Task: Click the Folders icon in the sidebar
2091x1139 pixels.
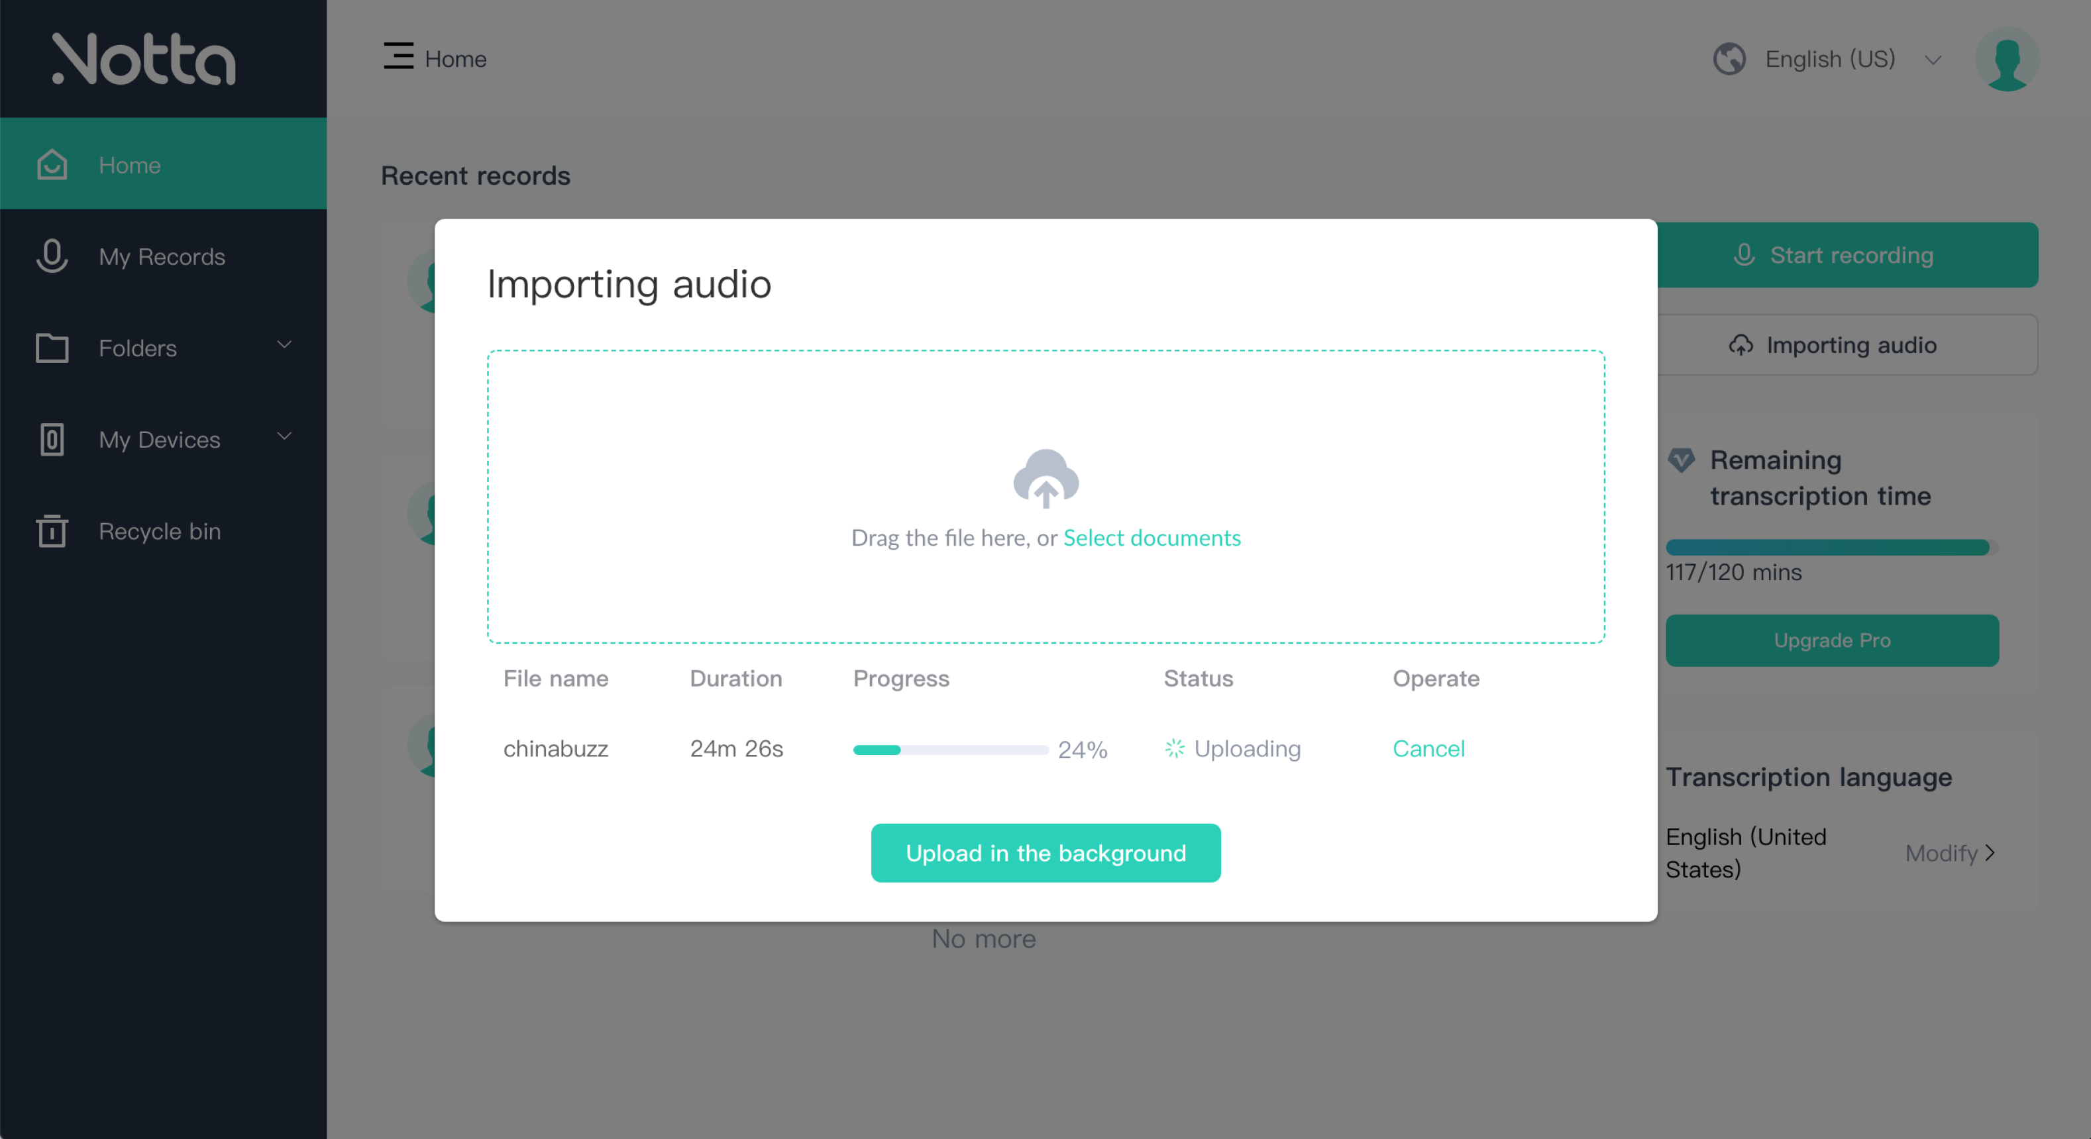Action: [x=51, y=348]
